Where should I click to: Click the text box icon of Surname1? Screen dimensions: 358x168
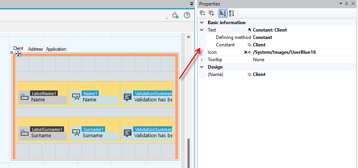76,133
